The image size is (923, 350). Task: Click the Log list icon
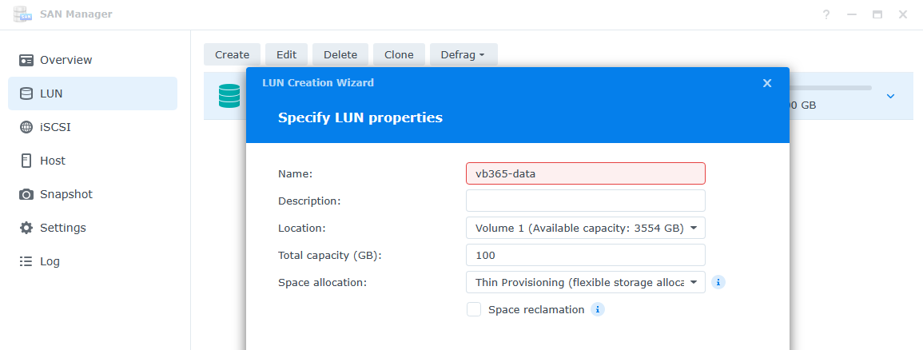[x=26, y=261]
